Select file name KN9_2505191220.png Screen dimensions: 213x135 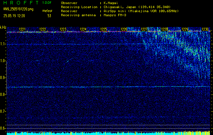[18, 9]
